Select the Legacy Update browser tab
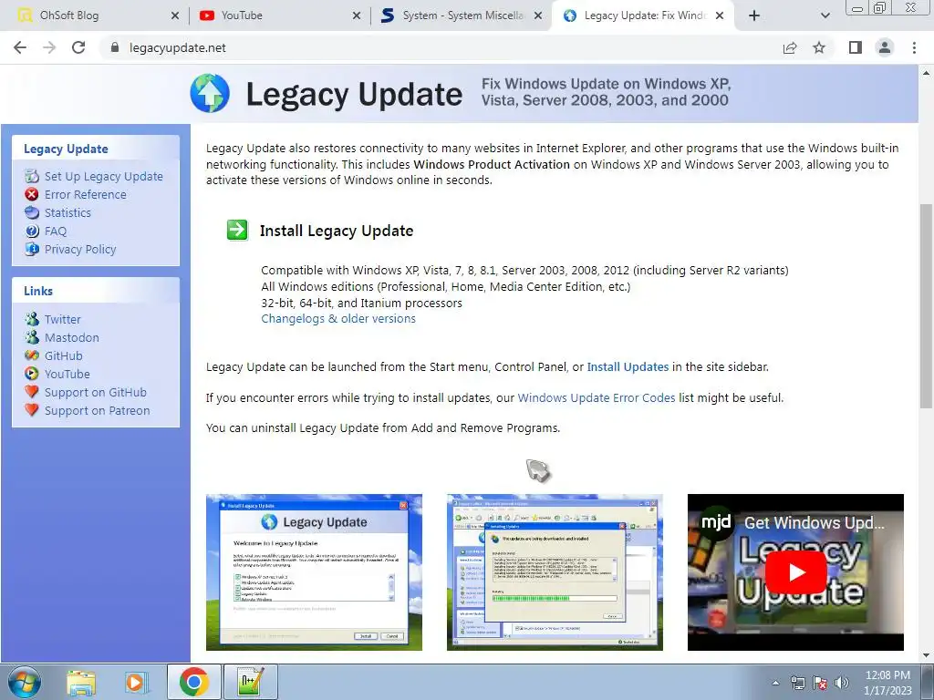 643,15
